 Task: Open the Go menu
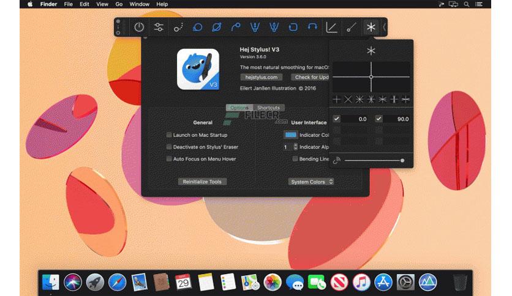(119, 4)
